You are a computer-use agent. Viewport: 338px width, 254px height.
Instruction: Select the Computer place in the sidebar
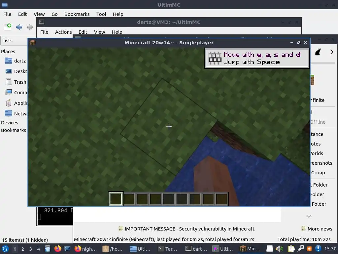coord(16,93)
